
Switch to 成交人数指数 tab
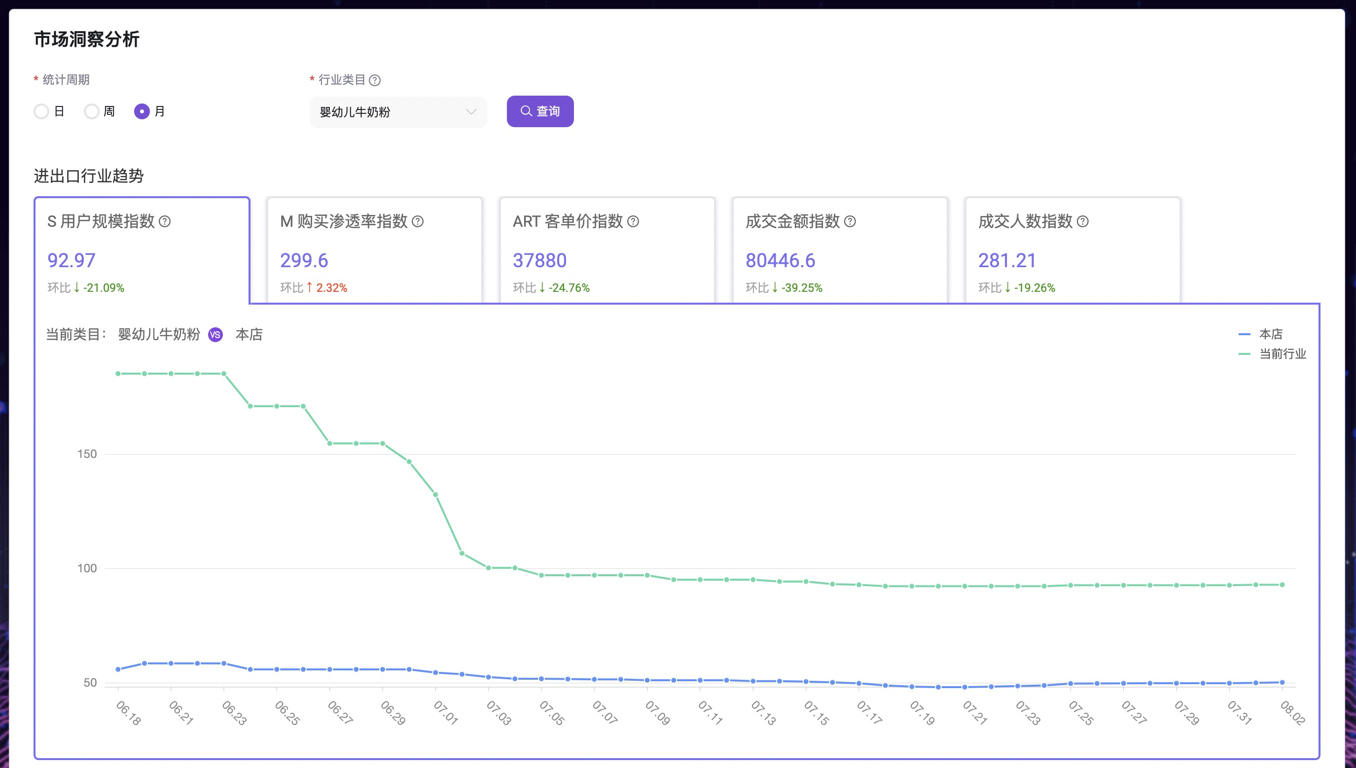pos(1072,251)
